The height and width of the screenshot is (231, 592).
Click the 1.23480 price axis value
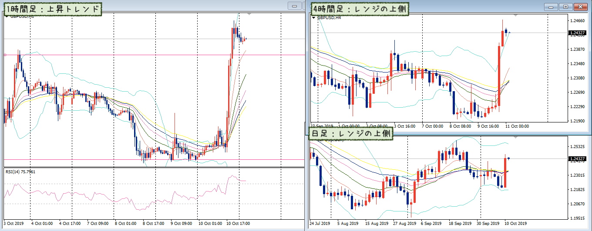tap(577, 64)
